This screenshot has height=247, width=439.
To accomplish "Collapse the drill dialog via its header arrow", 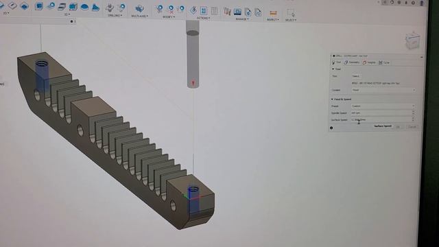I will point(421,57).
